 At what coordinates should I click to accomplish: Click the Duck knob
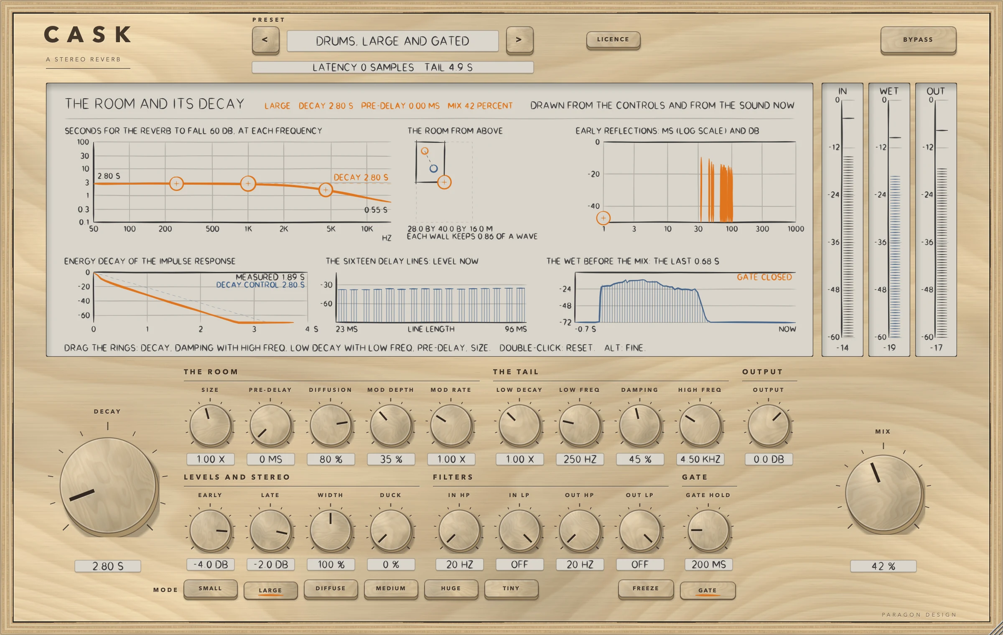[391, 530]
